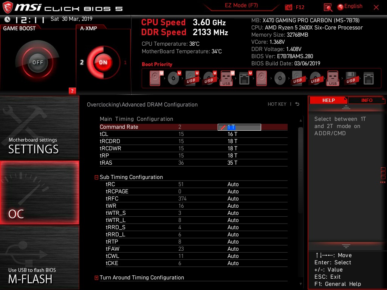Select the tRFC Auto value
This screenshot has height=290, width=387.
point(233,199)
